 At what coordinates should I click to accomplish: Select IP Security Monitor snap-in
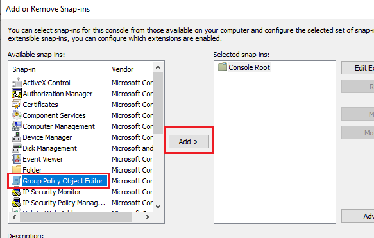52,192
